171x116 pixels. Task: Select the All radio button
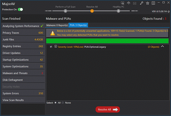point(56,103)
